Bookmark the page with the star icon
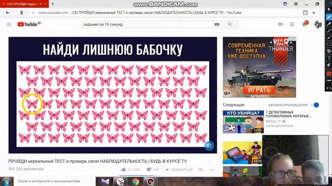This screenshot has height=186, width=332. (314, 12)
